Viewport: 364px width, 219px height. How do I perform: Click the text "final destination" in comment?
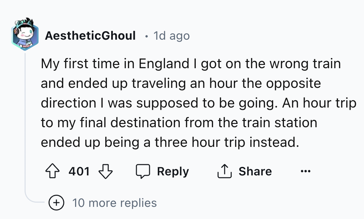131,123
